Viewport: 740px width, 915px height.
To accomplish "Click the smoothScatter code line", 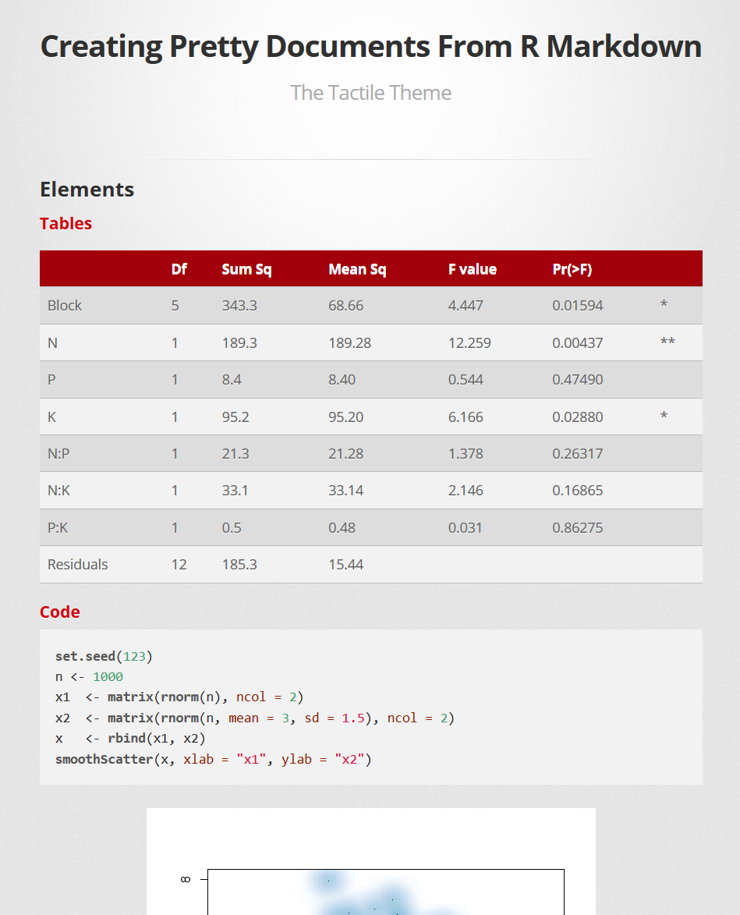I will 214,759.
